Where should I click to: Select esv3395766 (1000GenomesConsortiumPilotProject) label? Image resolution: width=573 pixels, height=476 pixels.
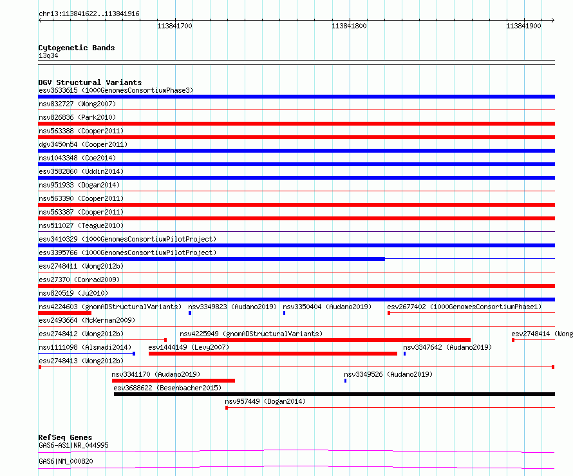127,252
